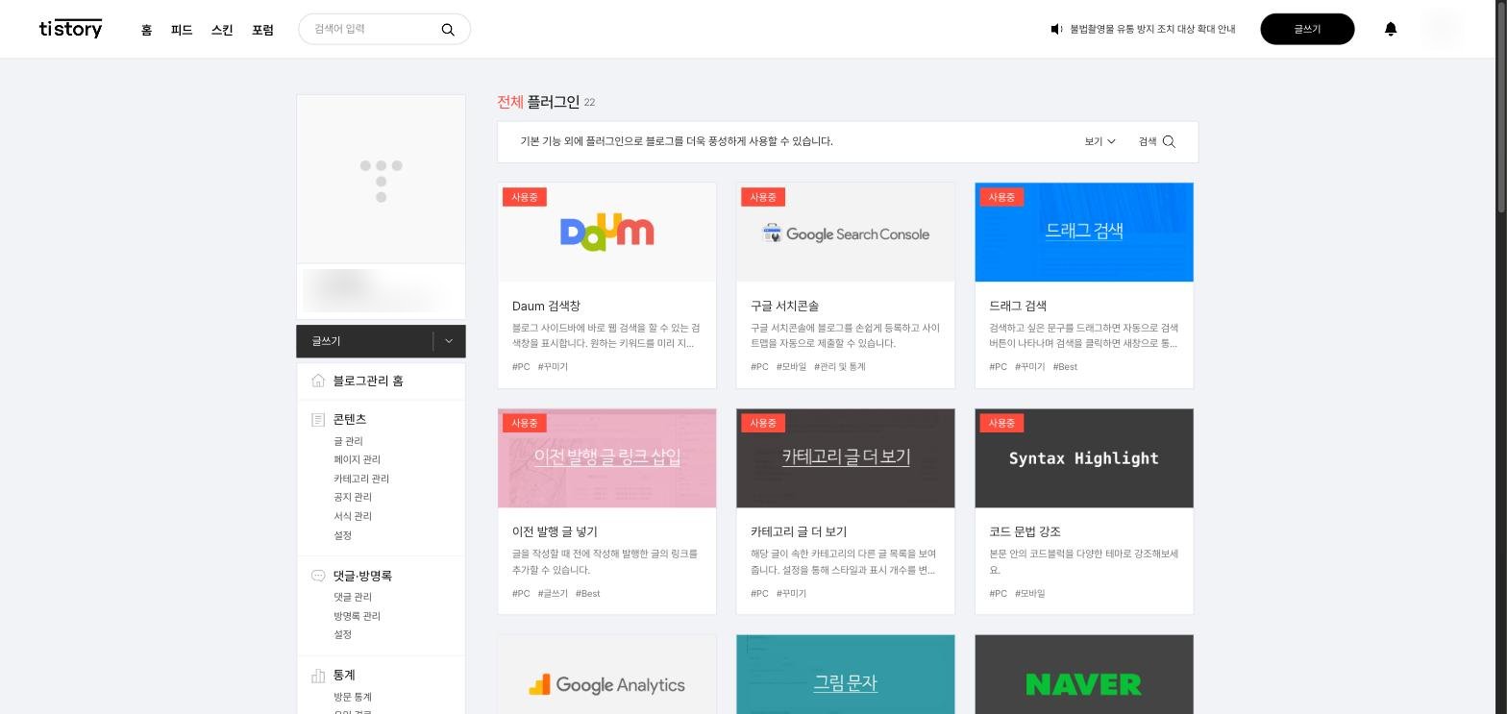Open the 이전 발행 글 링크 삽입 thumbnail
Viewport: 1507px width, 714px height.
607,458
